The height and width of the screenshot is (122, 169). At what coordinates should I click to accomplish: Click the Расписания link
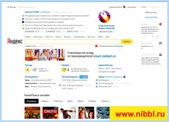pos(116,68)
